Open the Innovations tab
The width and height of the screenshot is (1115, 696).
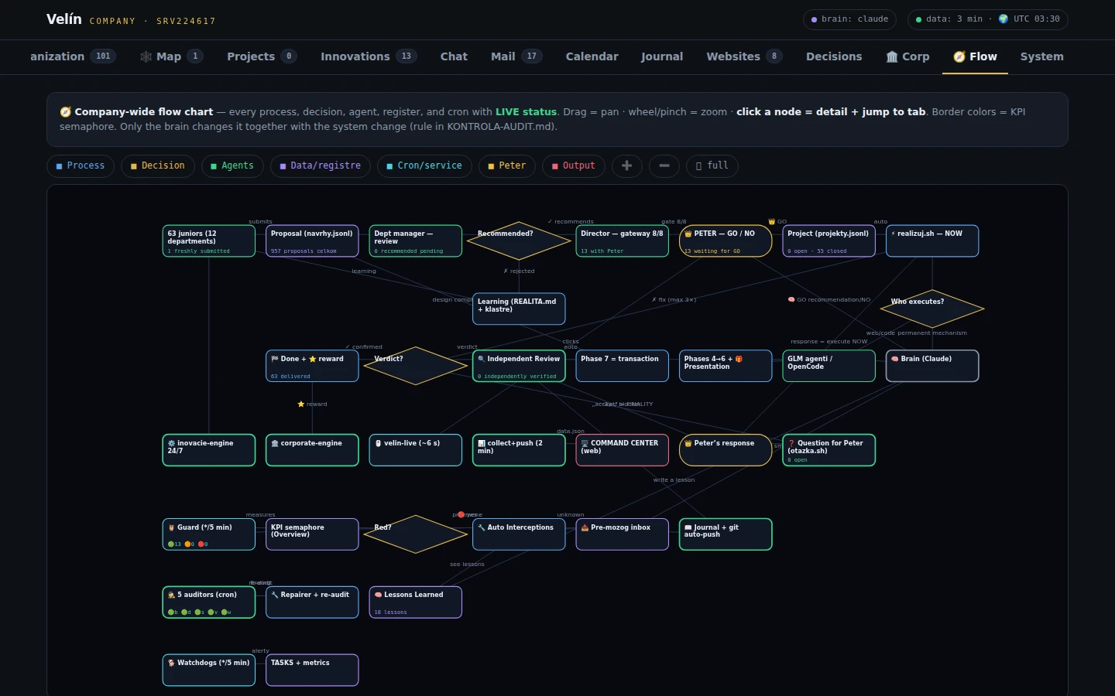369,56
